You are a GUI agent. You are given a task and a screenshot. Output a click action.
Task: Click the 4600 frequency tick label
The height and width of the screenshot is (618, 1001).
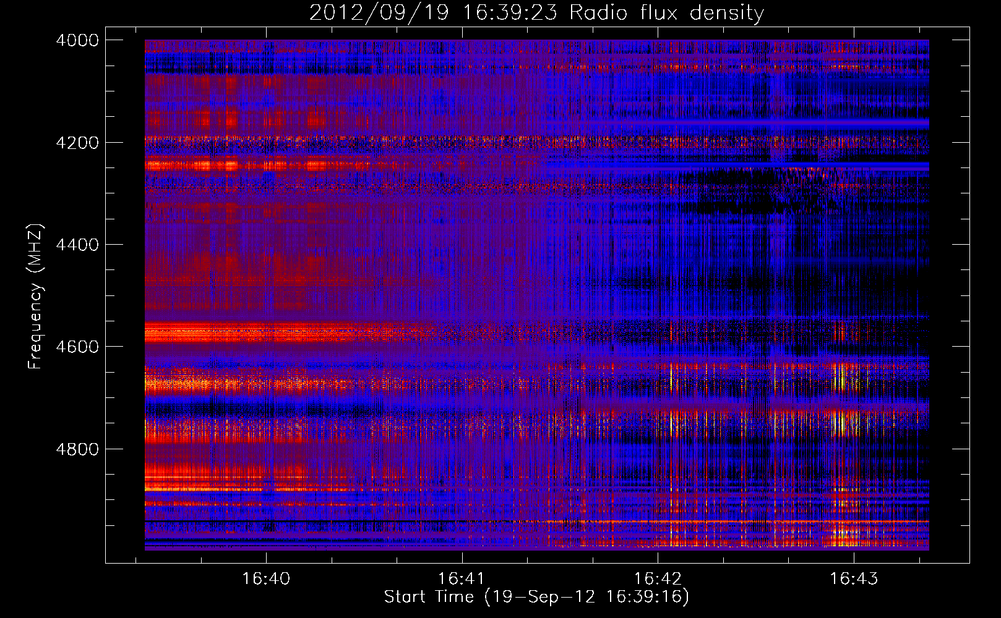point(77,347)
